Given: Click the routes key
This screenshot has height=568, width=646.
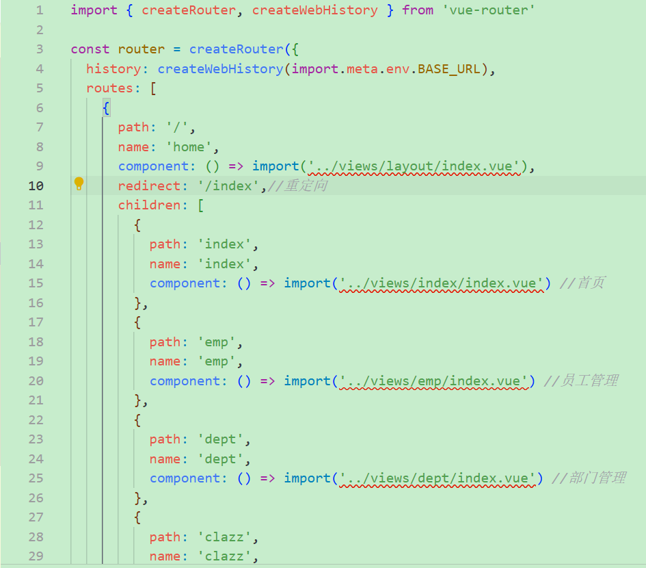Looking at the screenshot, I should (x=109, y=88).
